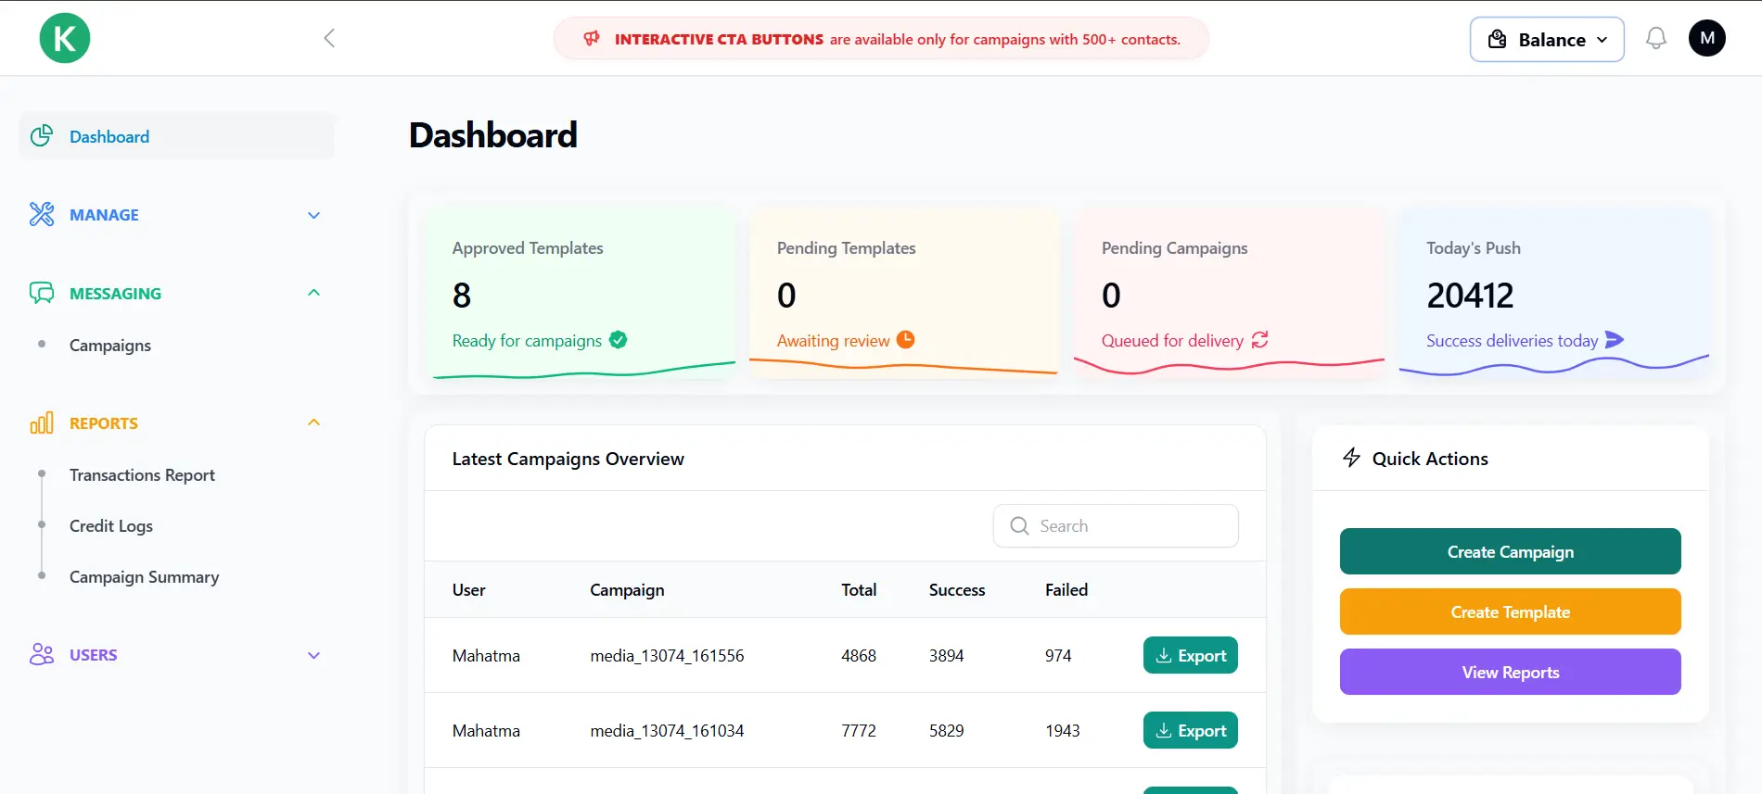Click the megaphone announcement icon
The width and height of the screenshot is (1762, 794).
[x=591, y=39]
